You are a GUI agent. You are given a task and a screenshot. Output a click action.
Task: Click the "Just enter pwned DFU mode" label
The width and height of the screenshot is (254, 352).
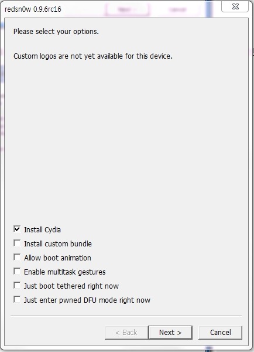click(x=87, y=300)
